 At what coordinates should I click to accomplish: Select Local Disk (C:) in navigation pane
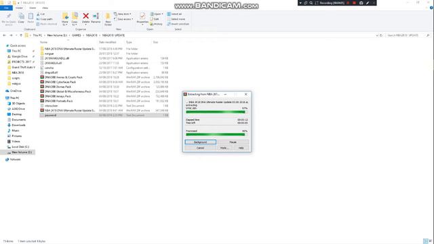pyautogui.click(x=20, y=147)
